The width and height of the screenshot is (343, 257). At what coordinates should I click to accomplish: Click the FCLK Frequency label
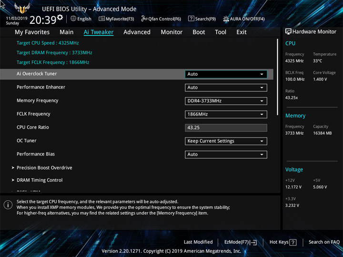point(33,114)
